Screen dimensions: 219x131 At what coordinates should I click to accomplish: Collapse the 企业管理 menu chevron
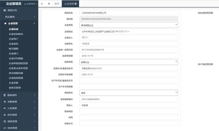click(x=34, y=23)
